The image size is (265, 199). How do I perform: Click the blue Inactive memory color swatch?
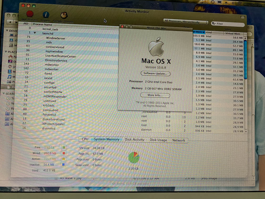(63, 165)
